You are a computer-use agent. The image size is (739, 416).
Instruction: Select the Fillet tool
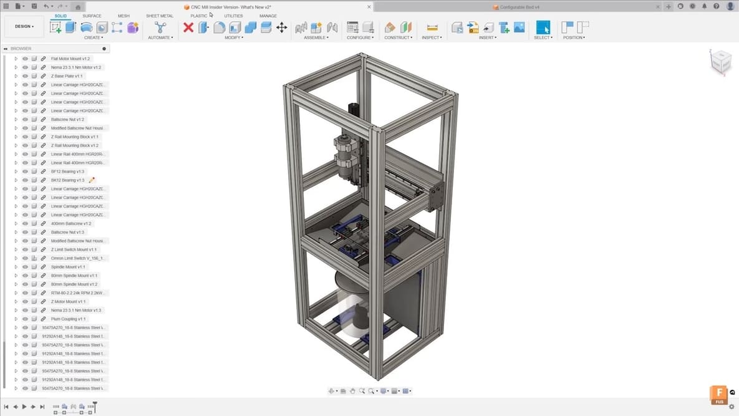pos(219,27)
